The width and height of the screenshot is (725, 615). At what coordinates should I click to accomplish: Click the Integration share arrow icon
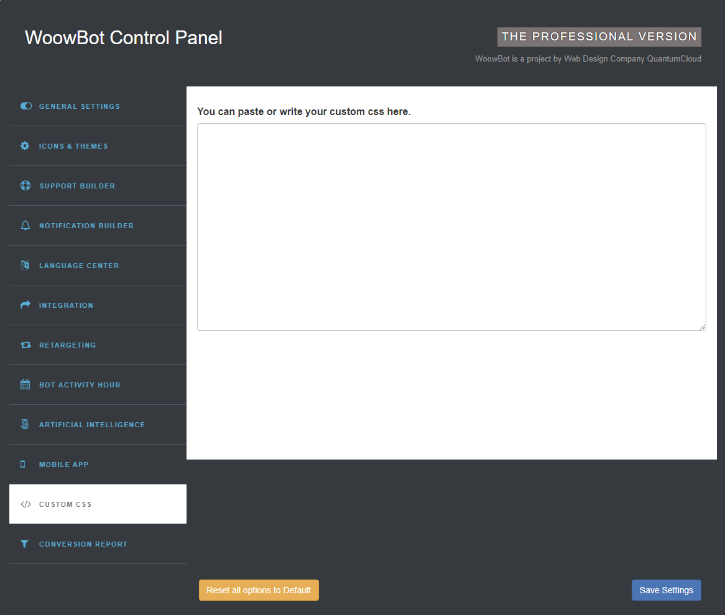tap(25, 305)
